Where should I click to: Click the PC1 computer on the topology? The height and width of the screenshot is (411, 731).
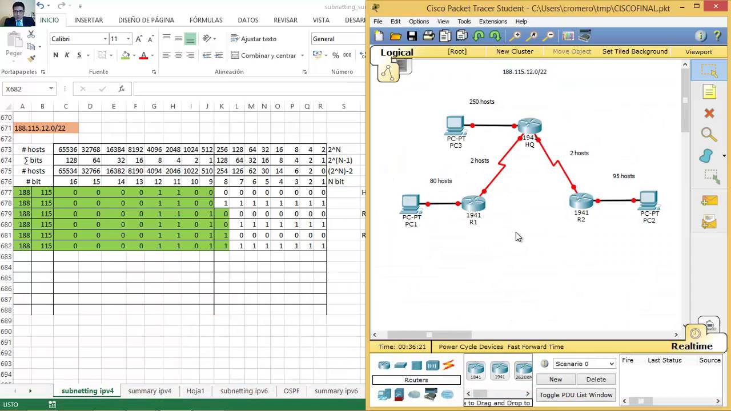pyautogui.click(x=411, y=204)
